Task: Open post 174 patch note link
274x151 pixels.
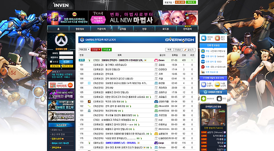Action: point(121,143)
